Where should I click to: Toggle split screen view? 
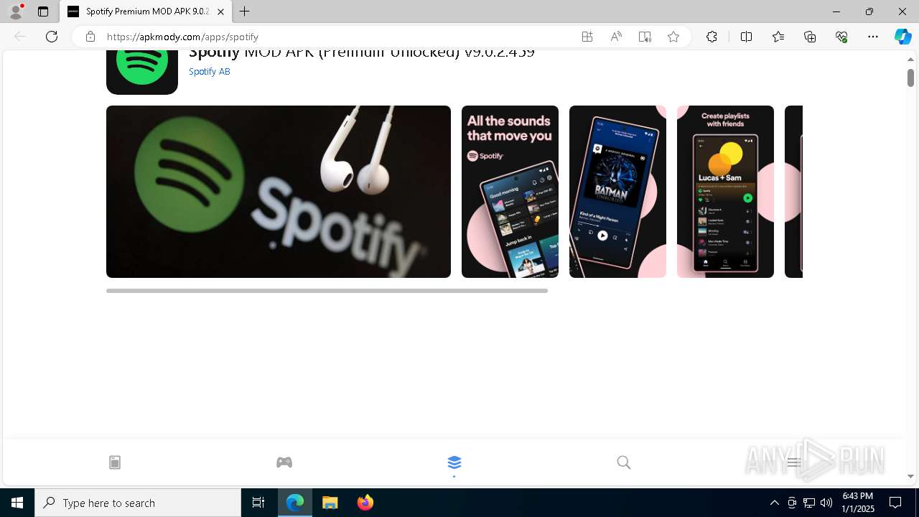(746, 37)
